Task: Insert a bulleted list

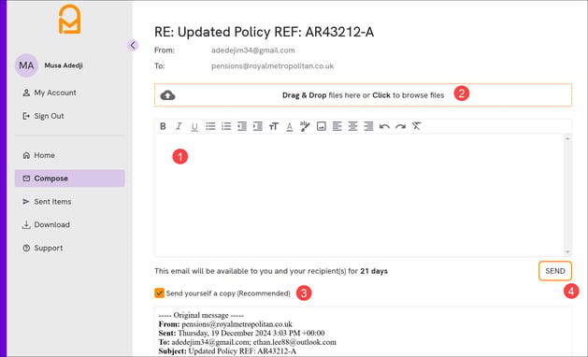Action: tap(210, 126)
